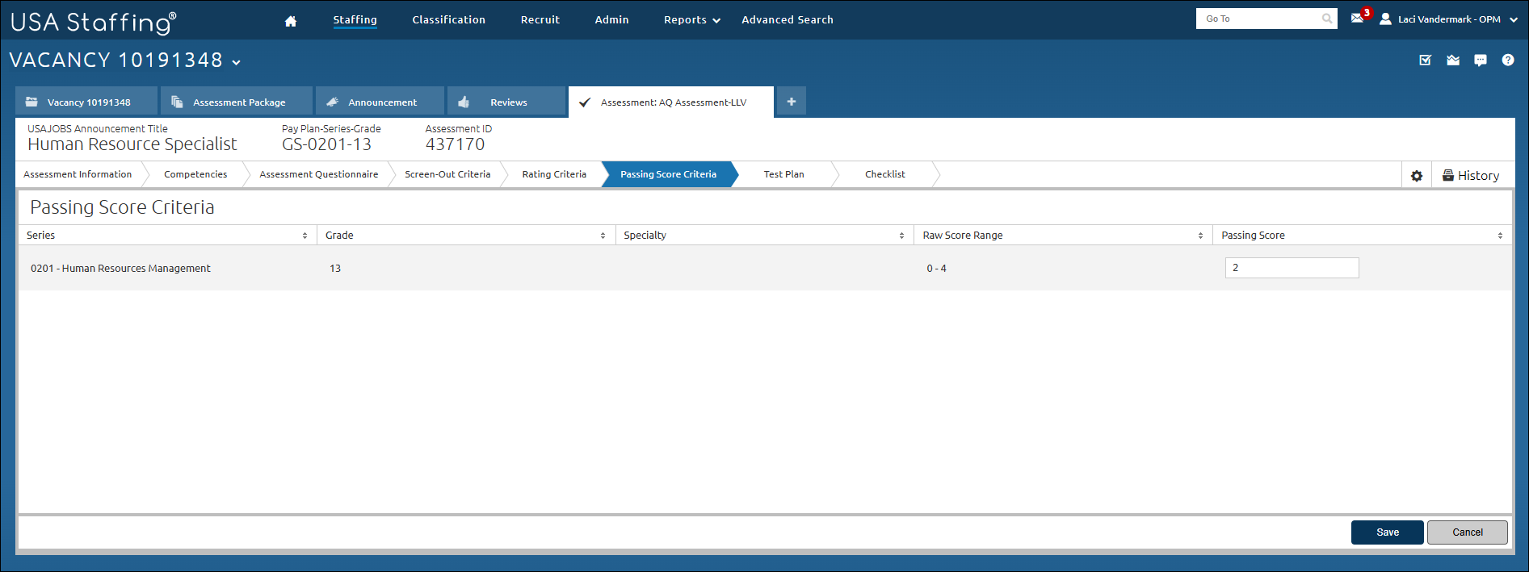Expand the Vacancy 10191348 title dropdown
The height and width of the screenshot is (572, 1529).
[237, 62]
